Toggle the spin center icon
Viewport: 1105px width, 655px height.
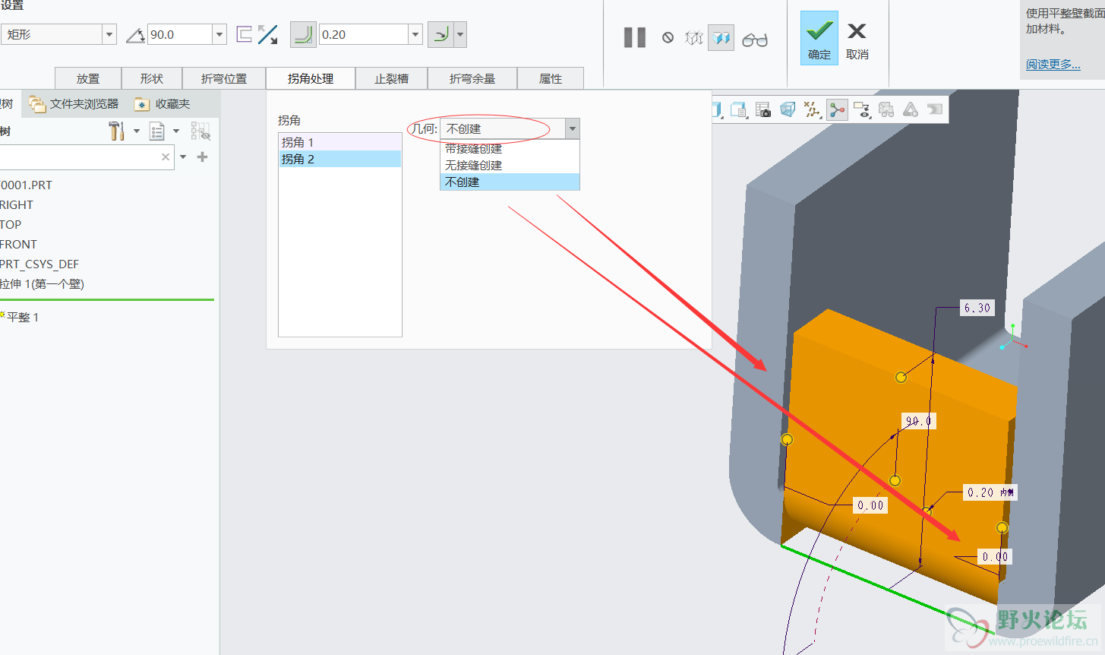pyautogui.click(x=837, y=110)
